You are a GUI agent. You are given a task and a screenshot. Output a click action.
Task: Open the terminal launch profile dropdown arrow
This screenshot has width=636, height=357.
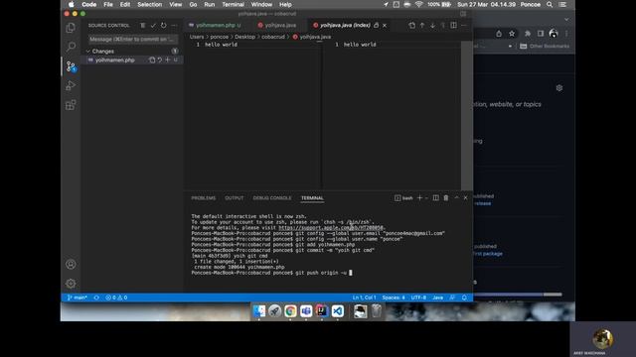click(426, 198)
